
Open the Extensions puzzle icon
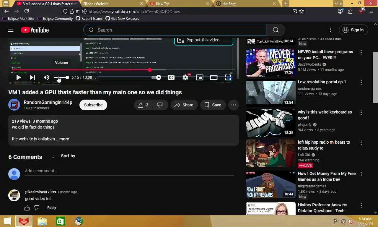(x=351, y=12)
